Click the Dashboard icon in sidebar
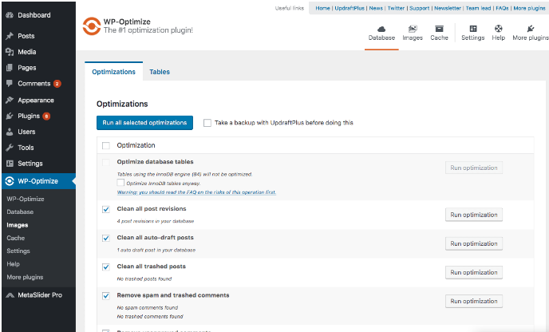The image size is (549, 332). (x=10, y=15)
